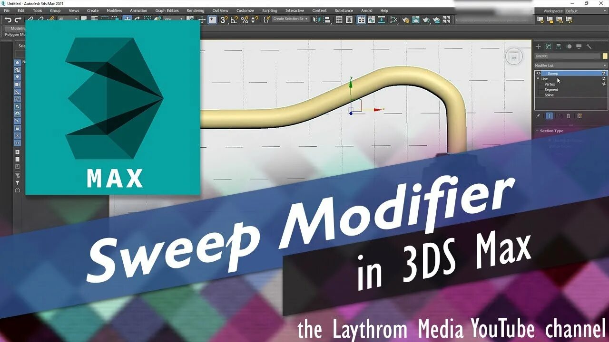The height and width of the screenshot is (342, 609).
Task: Undo the last action
Action: [x=8, y=19]
